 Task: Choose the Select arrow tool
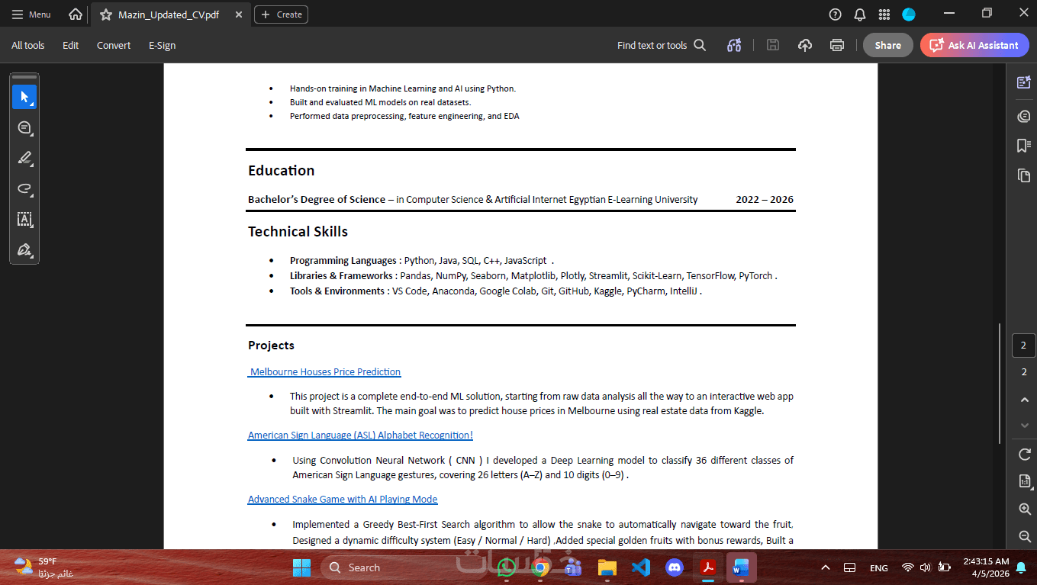(24, 97)
